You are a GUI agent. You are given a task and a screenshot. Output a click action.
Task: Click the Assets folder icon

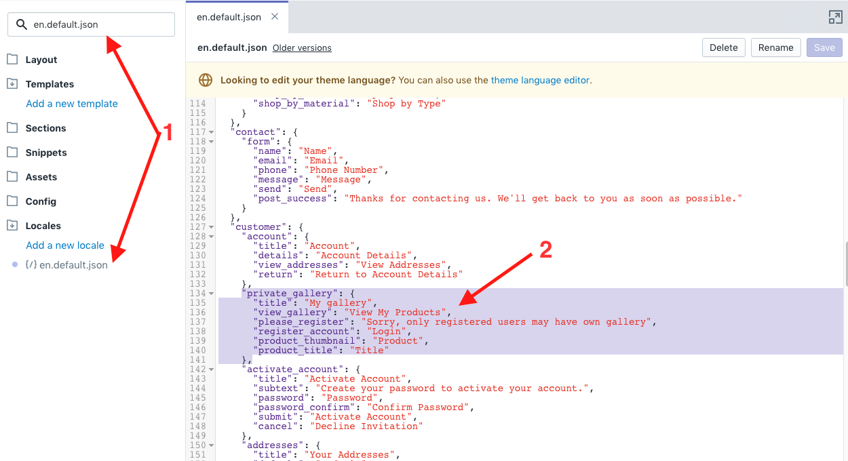11,176
